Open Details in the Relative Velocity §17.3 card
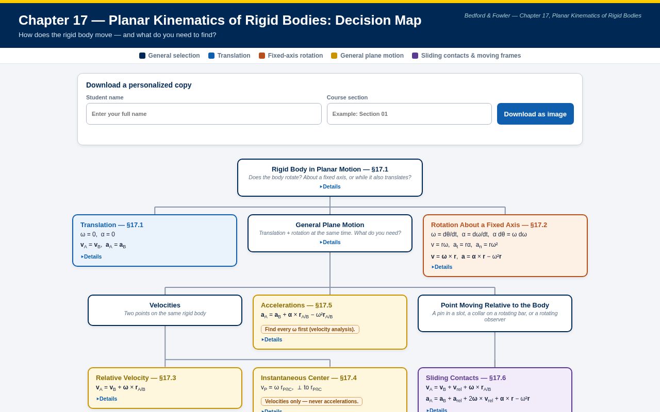Image resolution: width=660 pixels, height=412 pixels. tap(107, 399)
